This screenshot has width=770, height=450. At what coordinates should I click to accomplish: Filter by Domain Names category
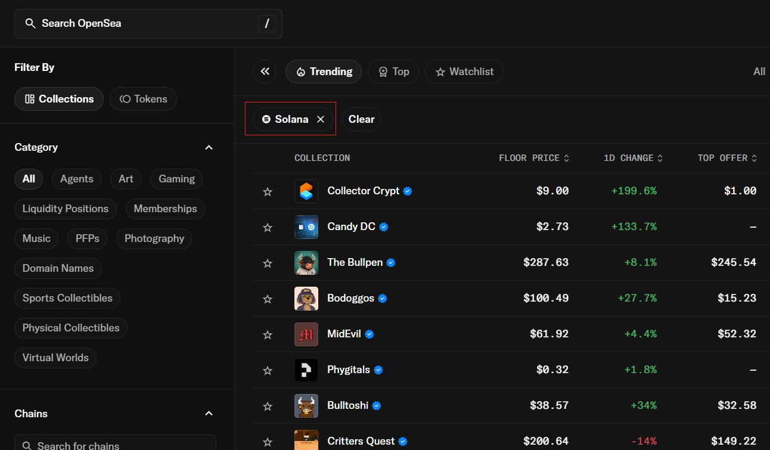click(x=58, y=268)
